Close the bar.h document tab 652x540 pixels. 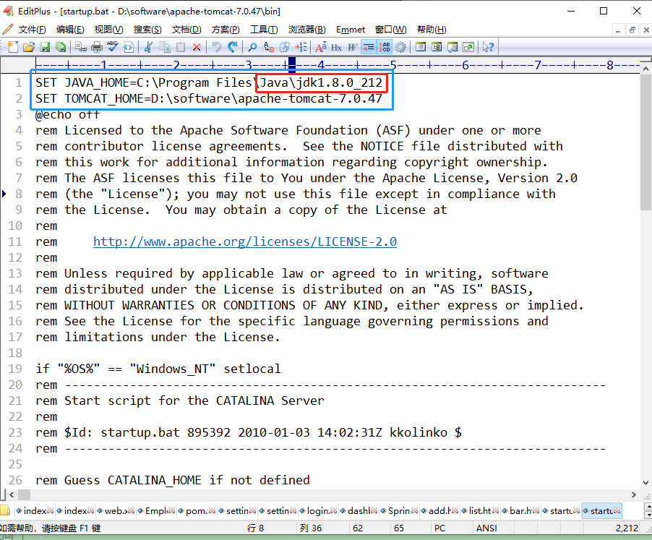pyautogui.click(x=536, y=510)
